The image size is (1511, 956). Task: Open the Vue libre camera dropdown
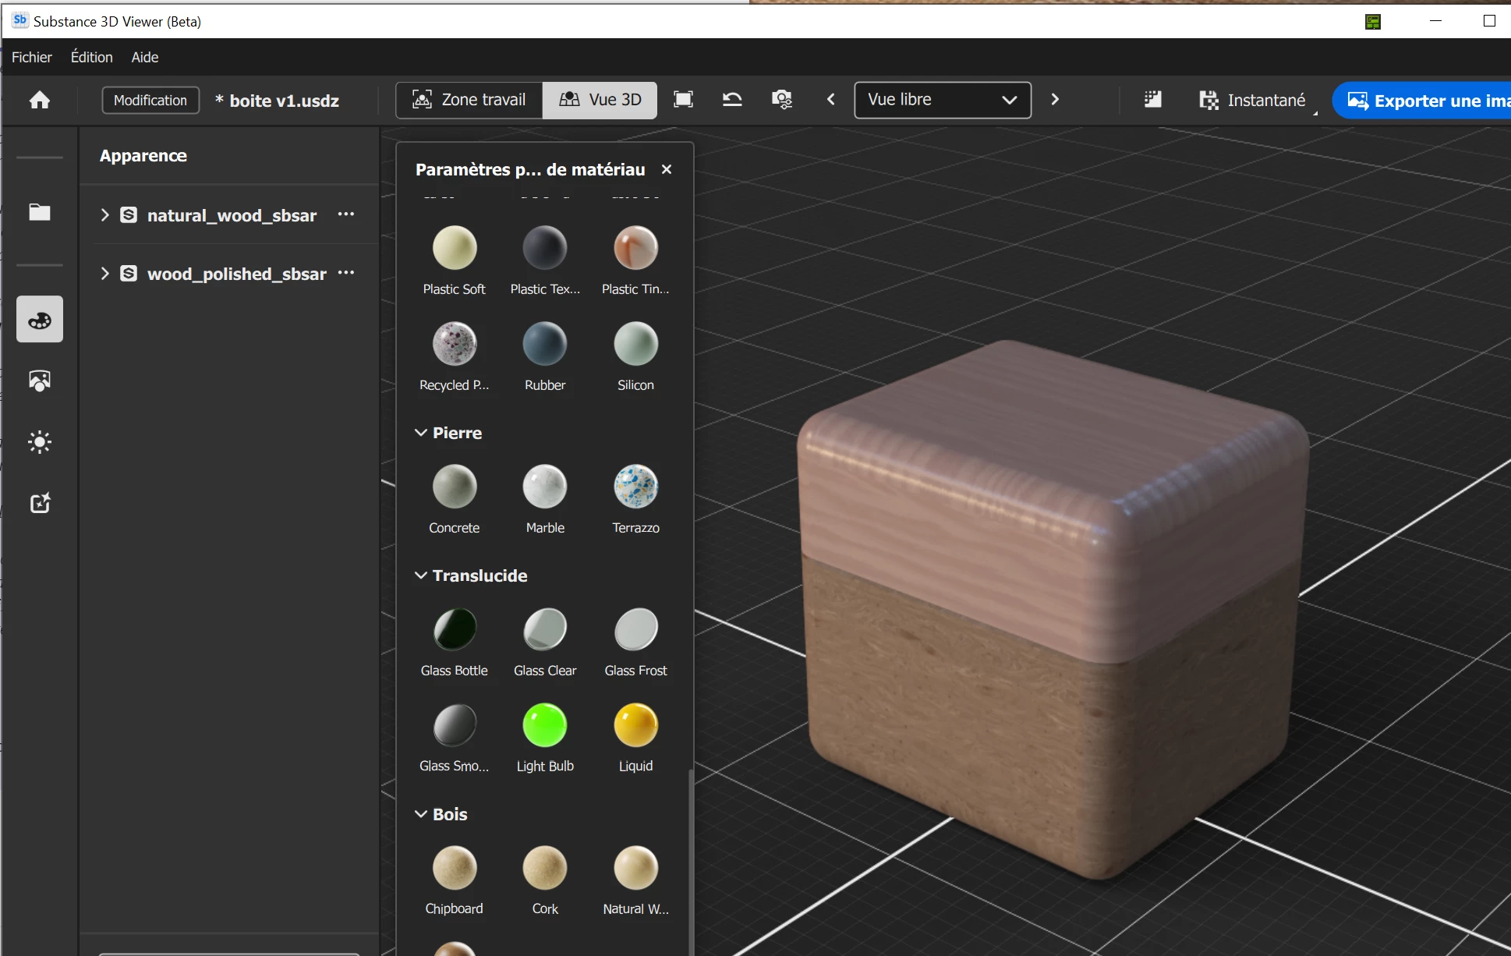(x=943, y=100)
